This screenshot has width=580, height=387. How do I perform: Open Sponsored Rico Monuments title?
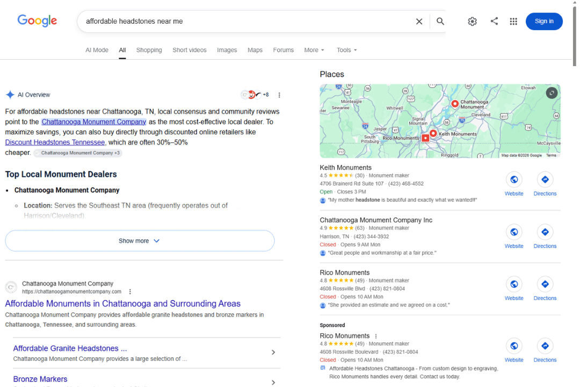tap(344, 336)
